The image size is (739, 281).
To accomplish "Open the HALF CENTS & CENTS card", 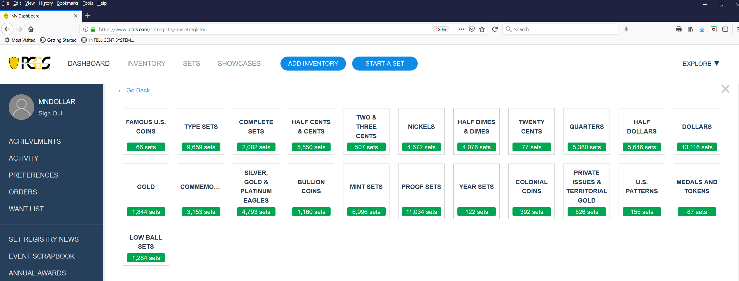I will 311,131.
